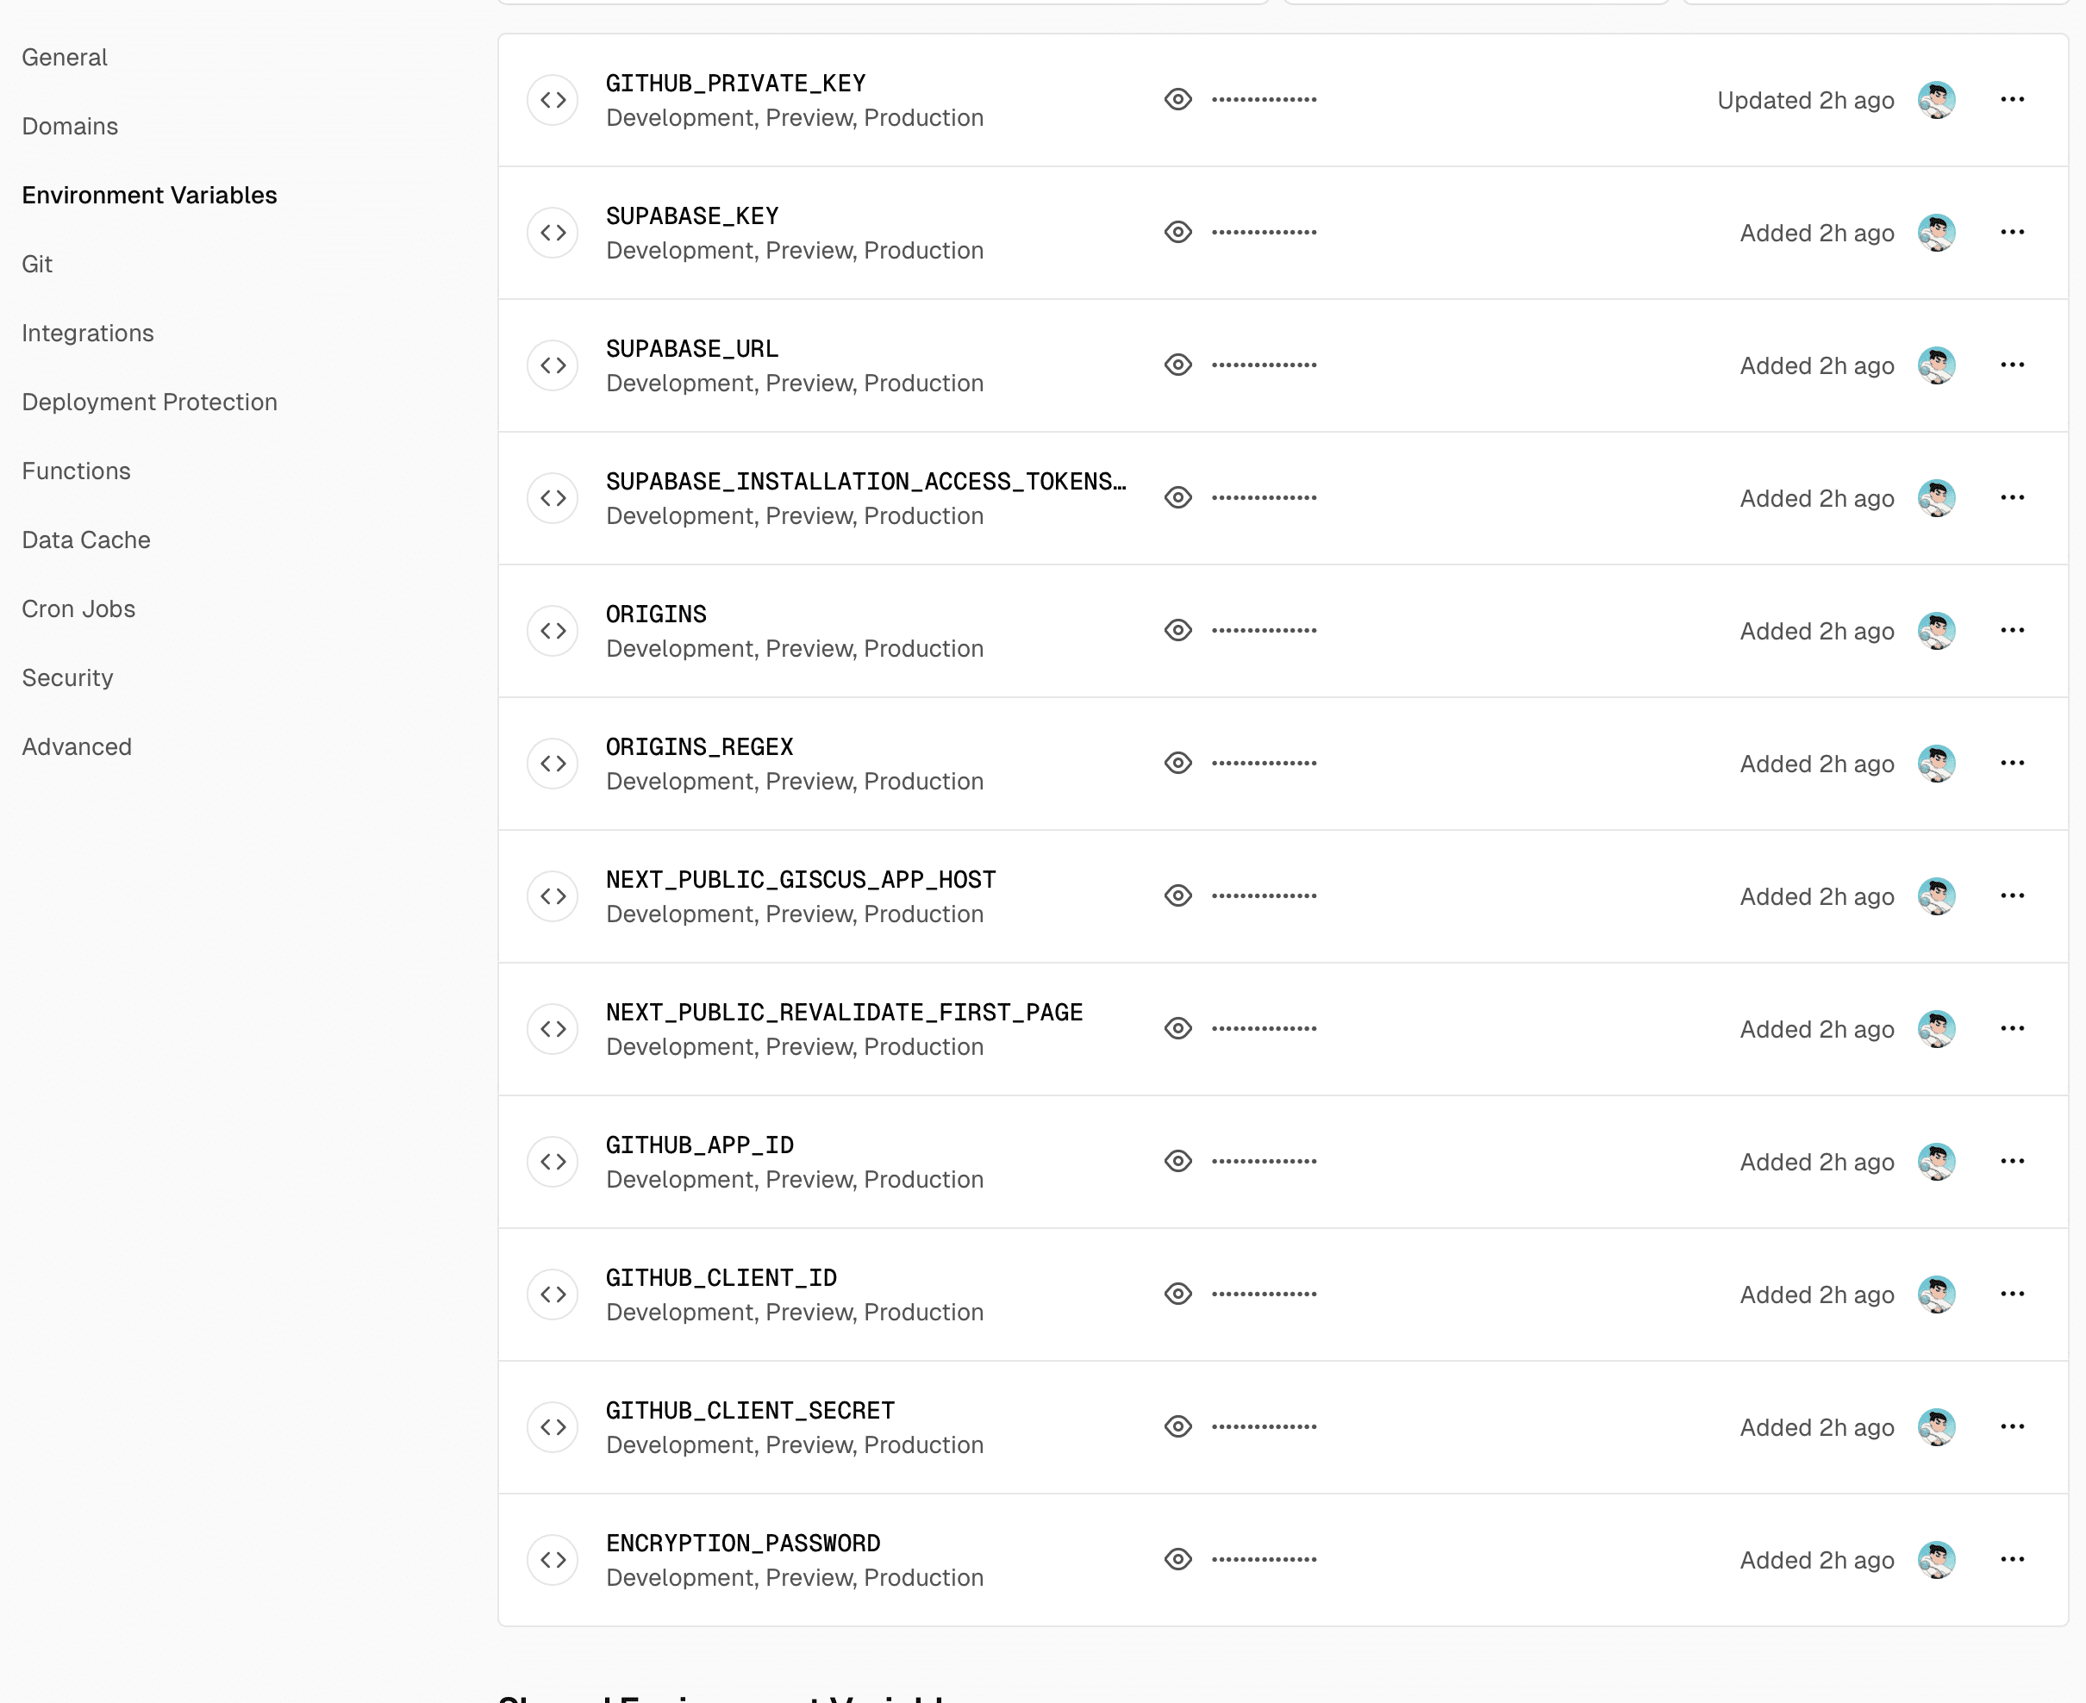Image resolution: width=2086 pixels, height=1703 pixels.
Task: Open Deployment Protection settings
Action: 149,402
